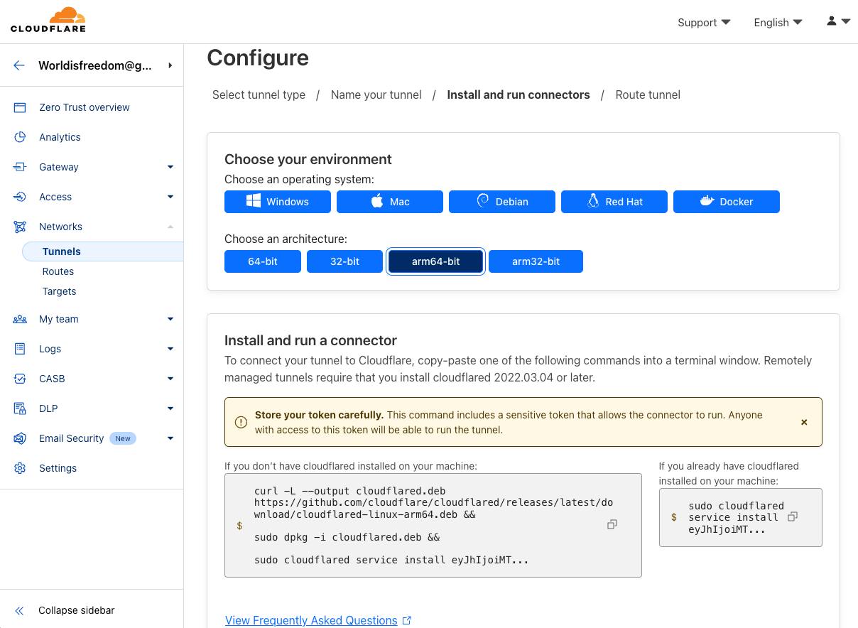Click the sudo cloudflared service install snippet
The width and height of the screenshot is (858, 628).
coord(736,517)
